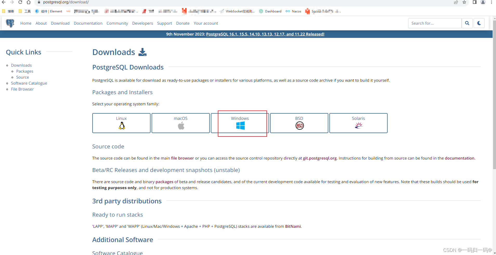Screen dimensions: 496x255
Task: Open the About menu item
Action: [41, 23]
